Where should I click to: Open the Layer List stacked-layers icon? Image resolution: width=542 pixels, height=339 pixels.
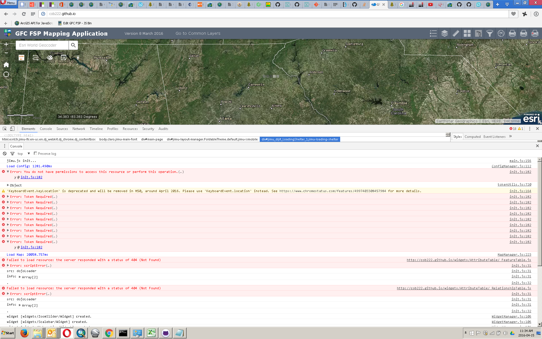pyautogui.click(x=444, y=33)
